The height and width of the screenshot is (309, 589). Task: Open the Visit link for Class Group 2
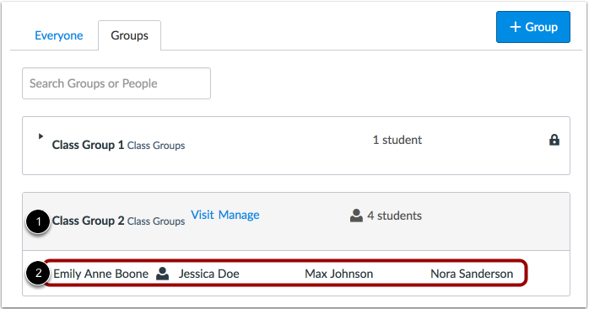click(x=203, y=215)
